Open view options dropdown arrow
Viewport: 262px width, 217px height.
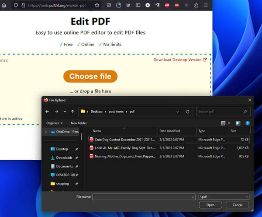coord(229,123)
